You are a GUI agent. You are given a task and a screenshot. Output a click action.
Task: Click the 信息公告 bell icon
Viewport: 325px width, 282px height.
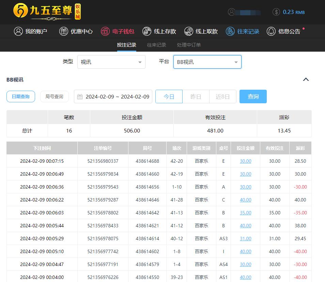[271, 31]
